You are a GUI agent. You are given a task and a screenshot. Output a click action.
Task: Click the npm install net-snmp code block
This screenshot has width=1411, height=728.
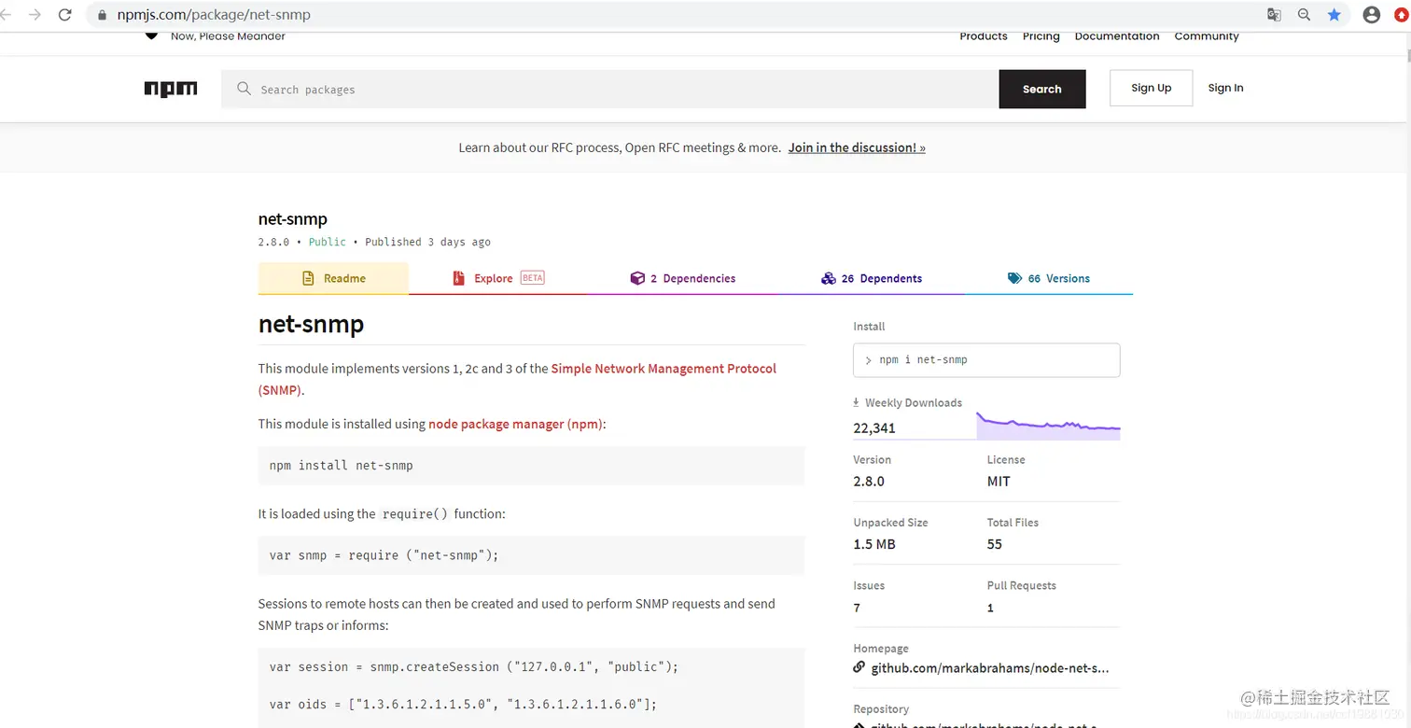531,465
